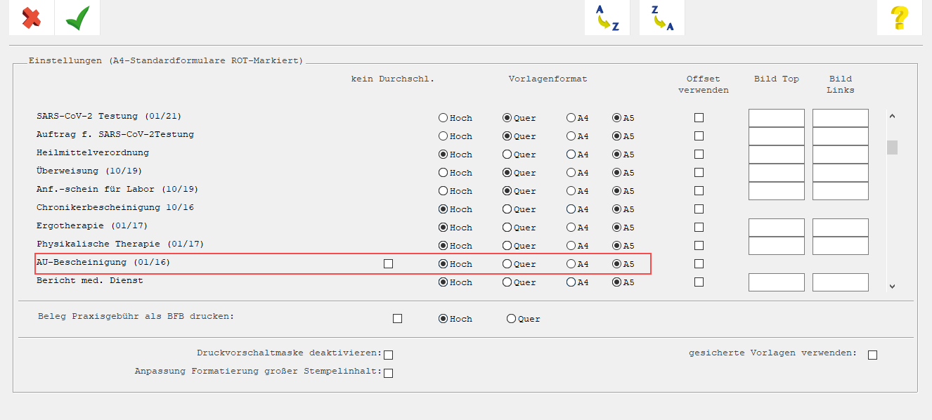Click the Heilmittelverordnung form label
Screen dimensions: 932x420
(93, 153)
